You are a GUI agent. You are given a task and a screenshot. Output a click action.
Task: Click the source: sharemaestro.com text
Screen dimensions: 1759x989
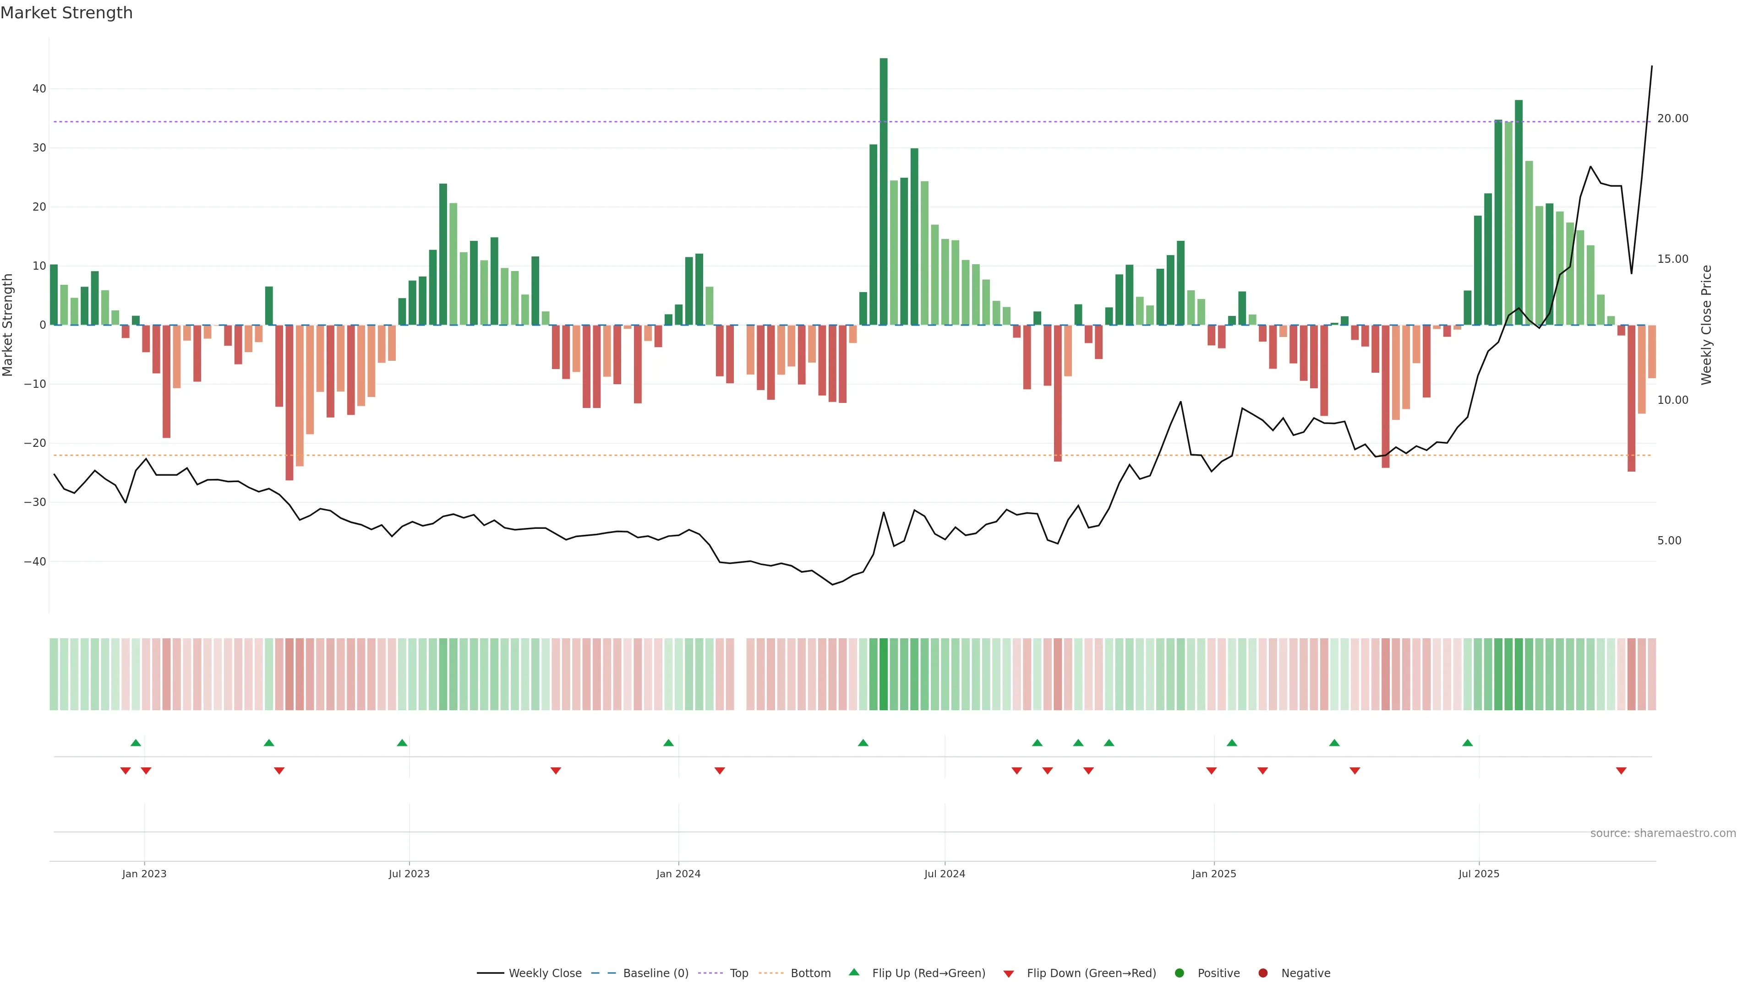[1663, 833]
